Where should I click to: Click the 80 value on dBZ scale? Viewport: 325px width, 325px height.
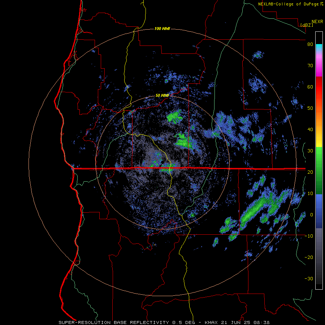[310, 44]
